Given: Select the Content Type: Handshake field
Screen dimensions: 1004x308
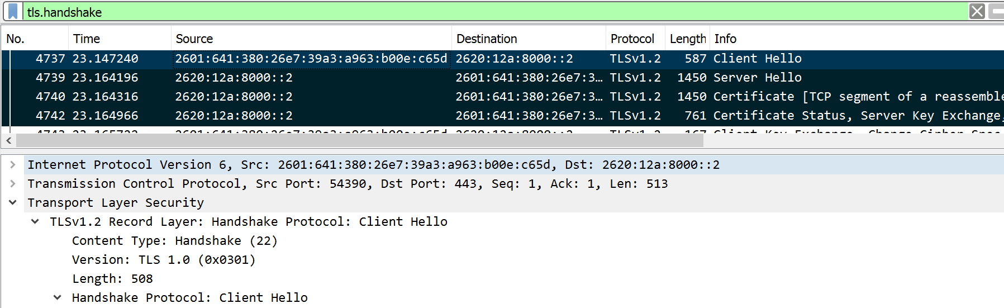Looking at the screenshot, I should 174,240.
